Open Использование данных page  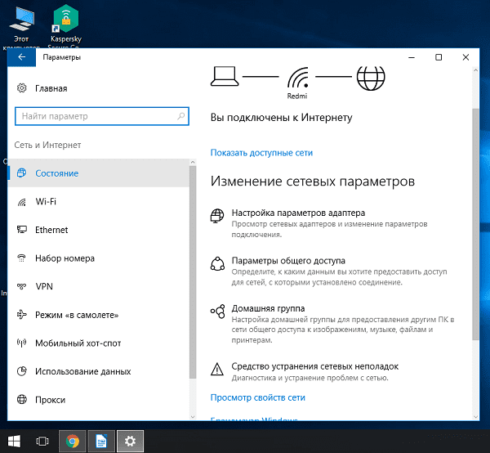(x=82, y=372)
